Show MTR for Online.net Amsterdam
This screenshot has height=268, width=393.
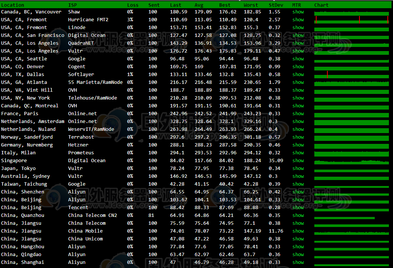click(298, 121)
